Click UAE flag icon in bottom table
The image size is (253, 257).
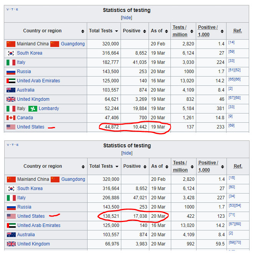tap(11, 225)
